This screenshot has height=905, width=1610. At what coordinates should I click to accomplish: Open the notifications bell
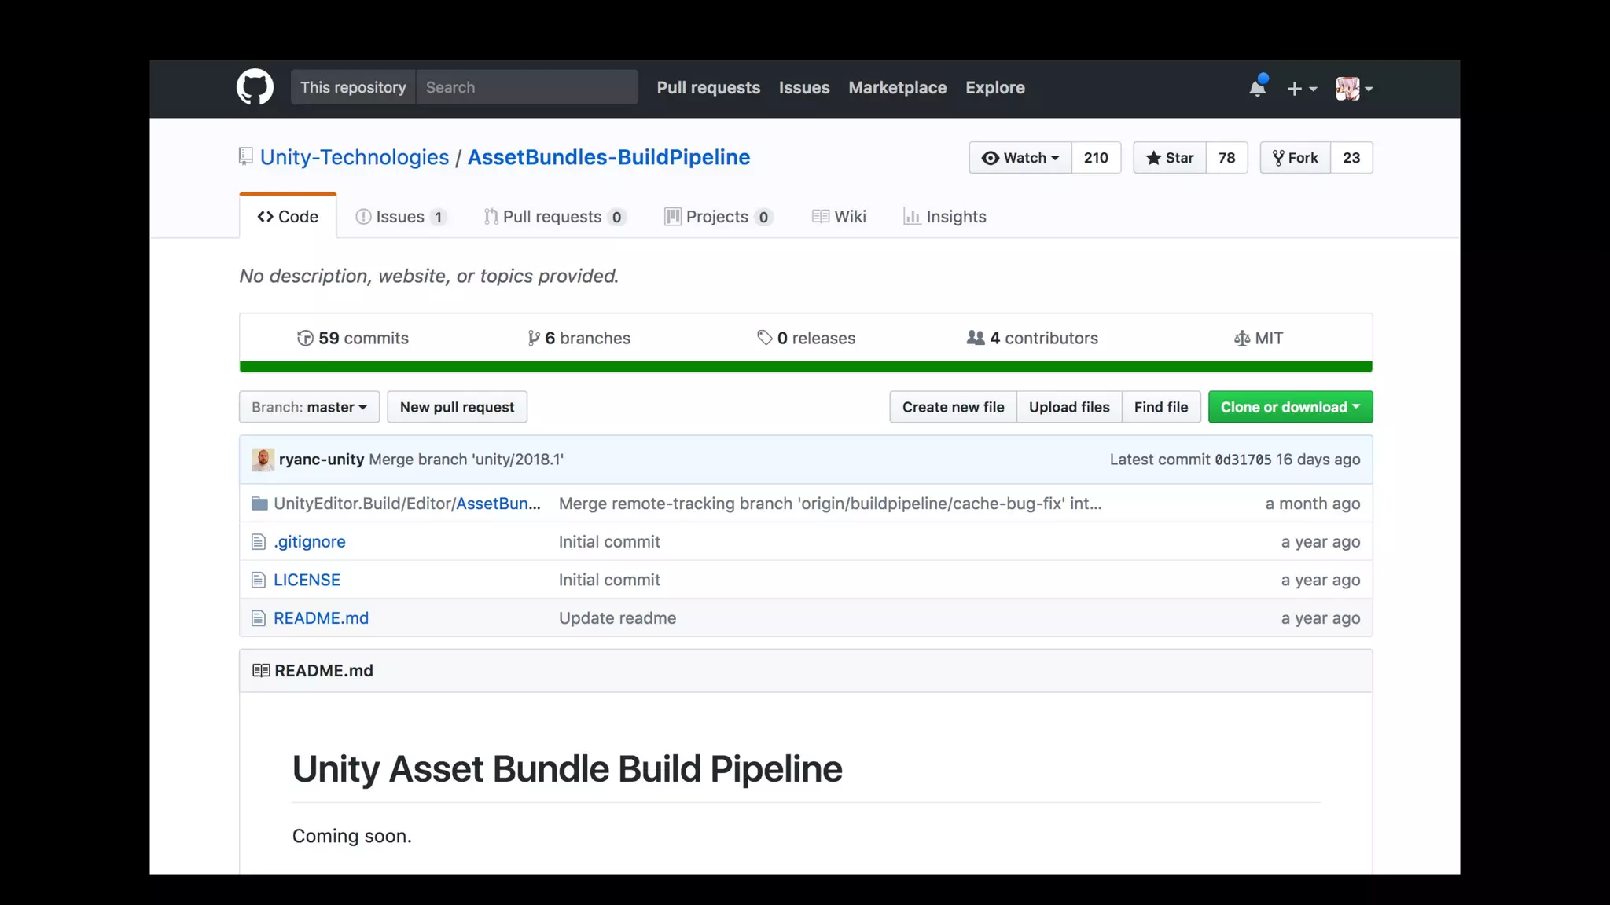coord(1257,88)
